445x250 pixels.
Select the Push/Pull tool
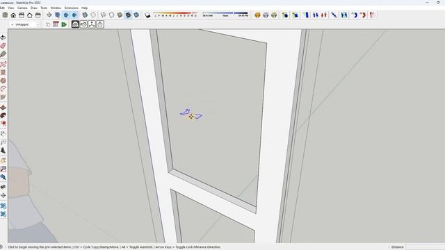click(x=3, y=108)
